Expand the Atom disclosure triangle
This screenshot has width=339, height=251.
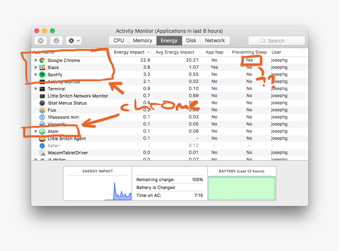click(36, 131)
